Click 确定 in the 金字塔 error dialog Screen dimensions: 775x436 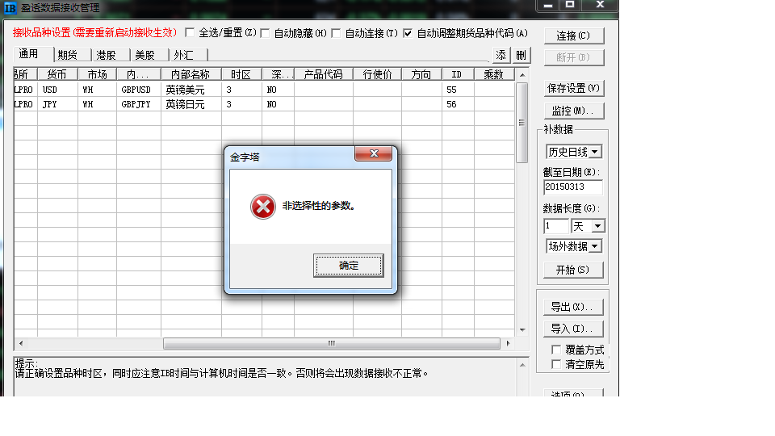[x=349, y=266]
